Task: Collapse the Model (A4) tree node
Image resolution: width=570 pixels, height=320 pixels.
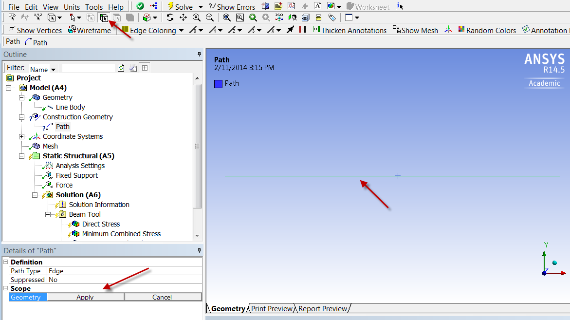Action: click(8, 88)
